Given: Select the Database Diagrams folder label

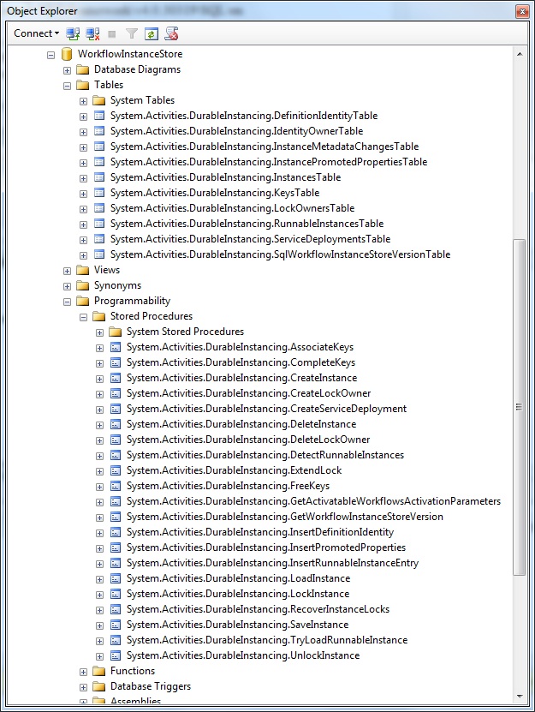Looking at the screenshot, I should [x=137, y=69].
